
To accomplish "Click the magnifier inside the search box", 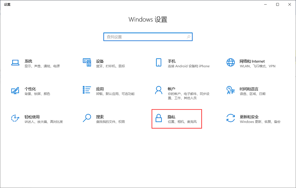I will [188, 37].
